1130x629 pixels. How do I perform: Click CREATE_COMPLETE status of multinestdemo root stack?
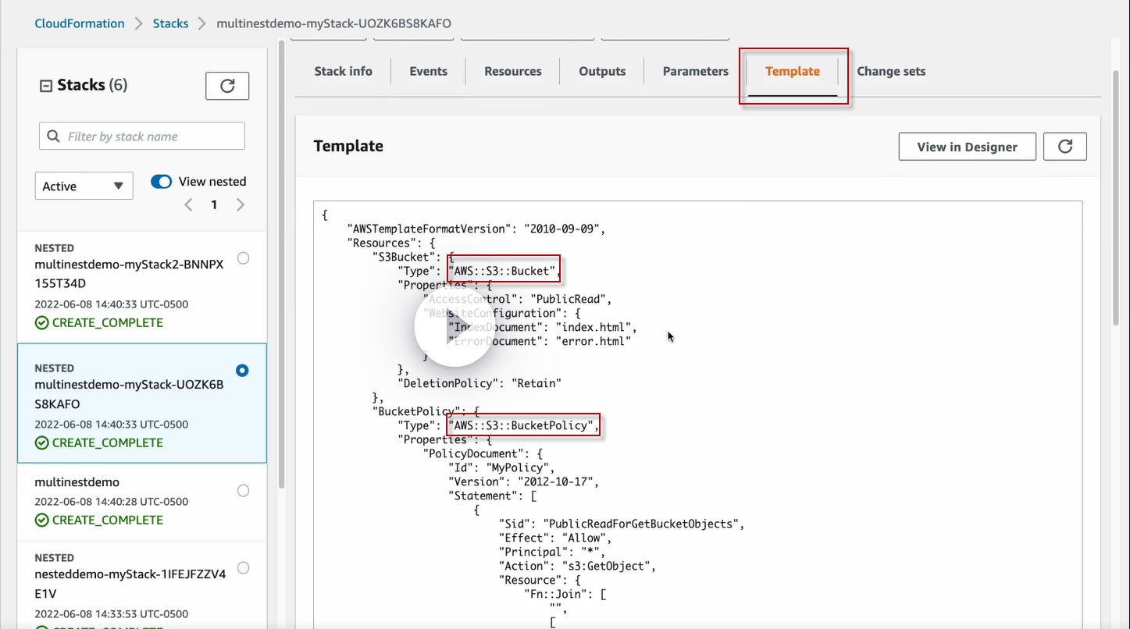pyautogui.click(x=99, y=521)
